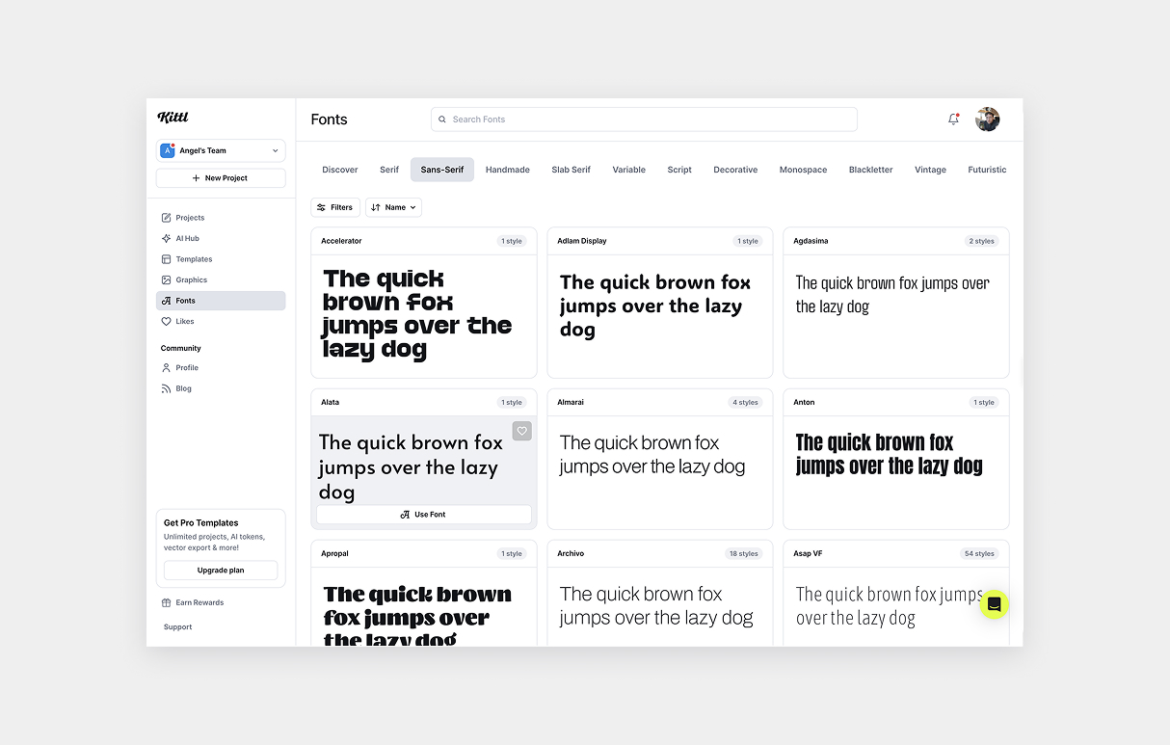Click the Almarai '4 styles' badge
Screen dimensions: 1170x745
[x=745, y=402]
